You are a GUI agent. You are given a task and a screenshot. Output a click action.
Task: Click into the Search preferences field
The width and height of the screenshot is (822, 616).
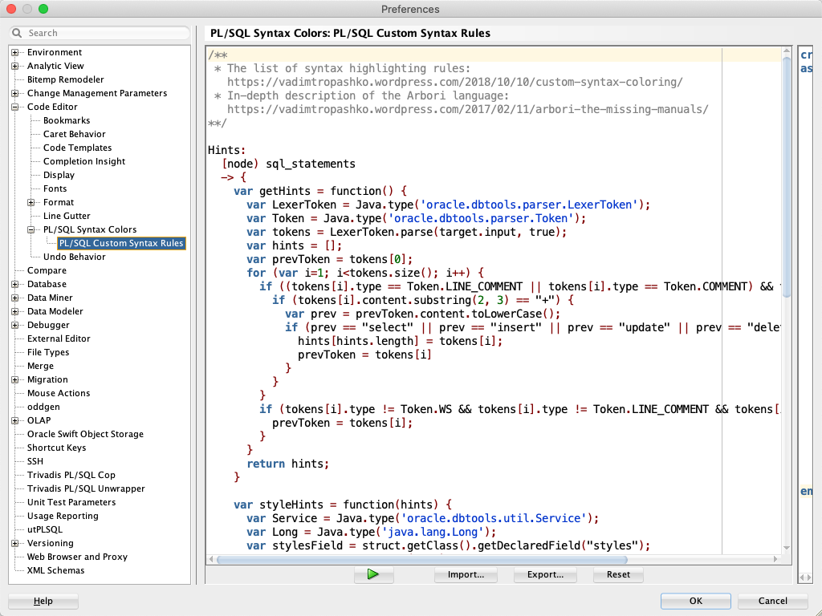[100, 33]
